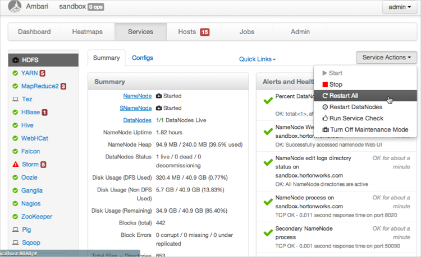The width and height of the screenshot is (421, 257).
Task: Click the YARN alerts badge showing 5
Action: 42,73
